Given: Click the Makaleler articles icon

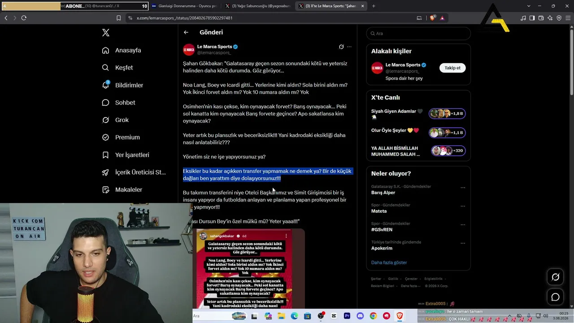Looking at the screenshot, I should pyautogui.click(x=105, y=190).
